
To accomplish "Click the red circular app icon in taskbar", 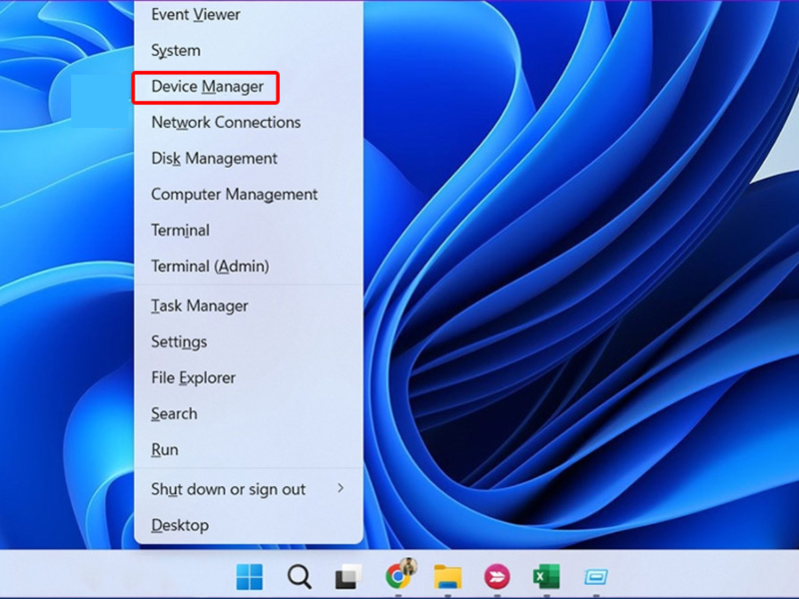I will 496,576.
